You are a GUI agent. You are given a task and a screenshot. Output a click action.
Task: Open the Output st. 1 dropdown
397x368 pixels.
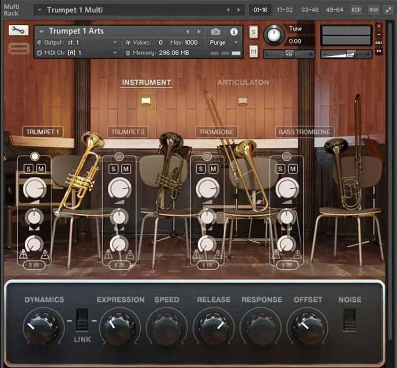click(x=77, y=42)
